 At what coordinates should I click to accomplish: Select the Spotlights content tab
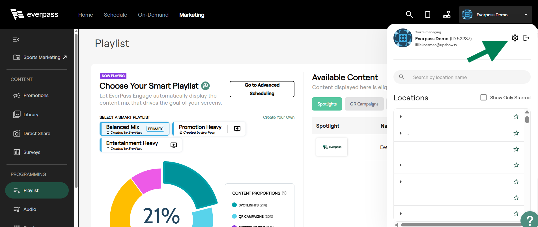[327, 104]
